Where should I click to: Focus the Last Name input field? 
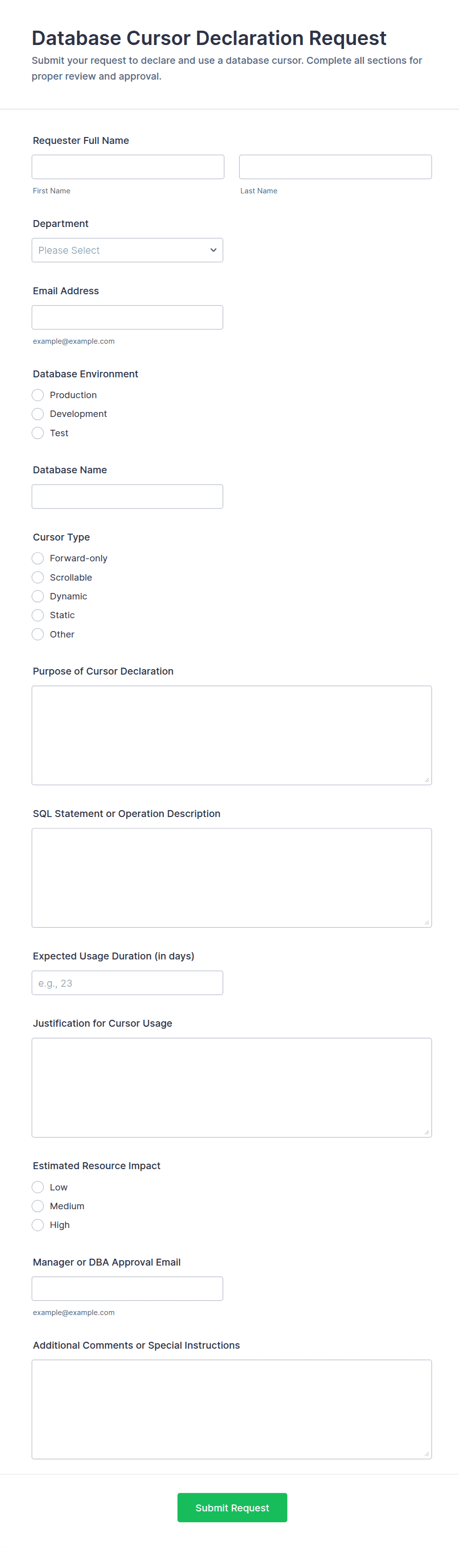pos(335,166)
